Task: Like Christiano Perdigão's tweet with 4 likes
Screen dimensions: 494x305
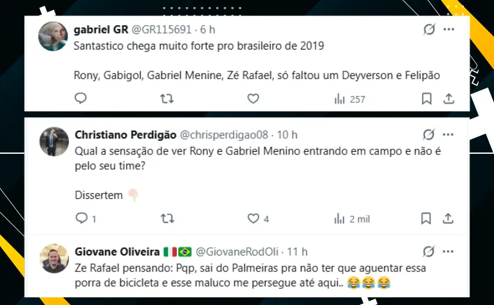Action: (x=253, y=219)
